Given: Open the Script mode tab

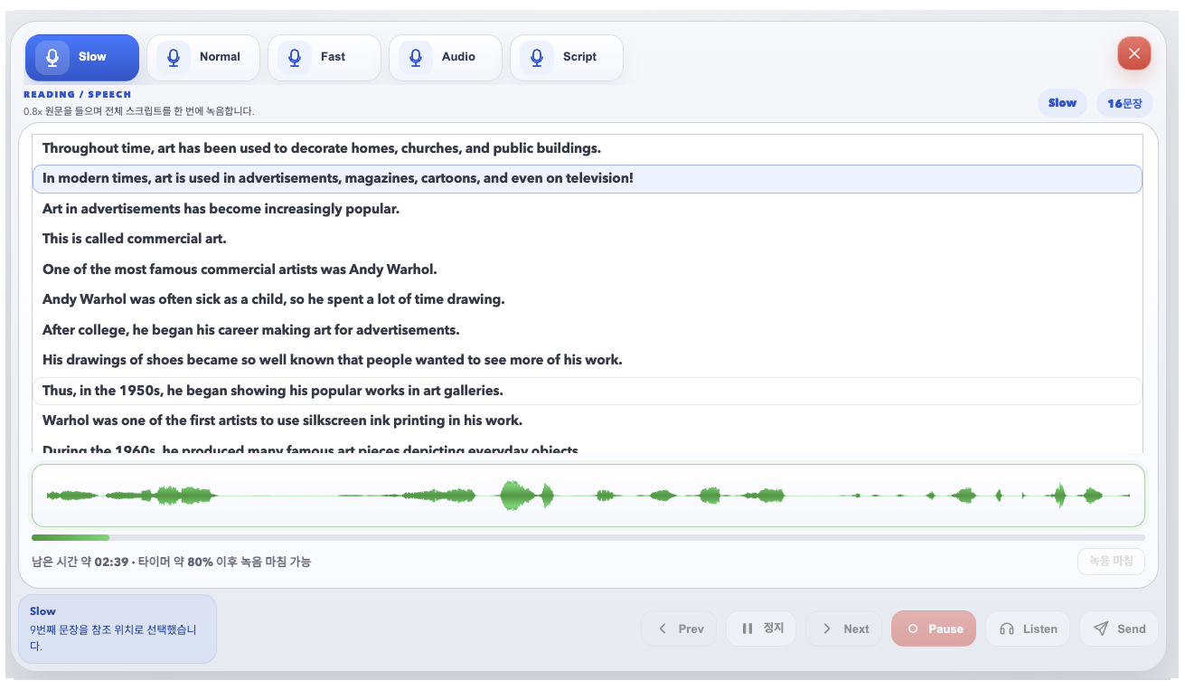Looking at the screenshot, I should coord(567,57).
